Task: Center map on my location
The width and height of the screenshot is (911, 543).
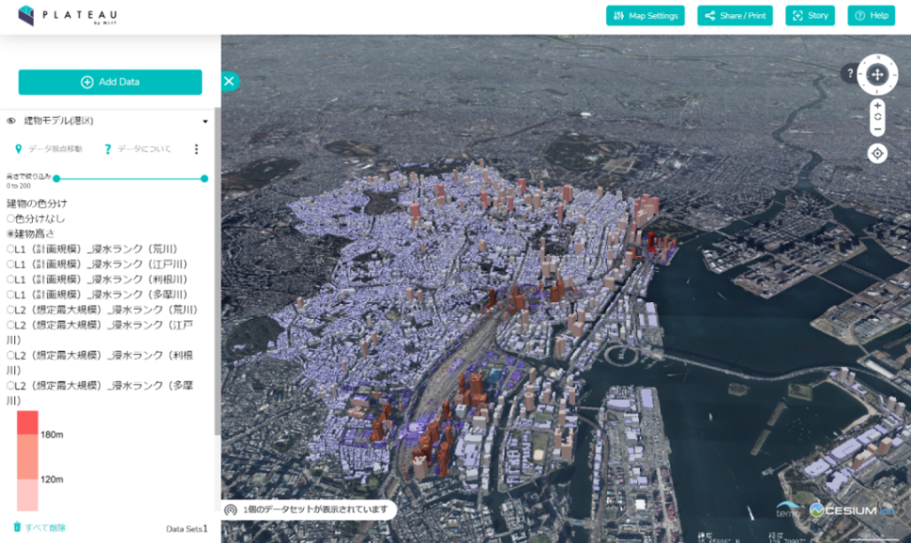Action: point(877,153)
